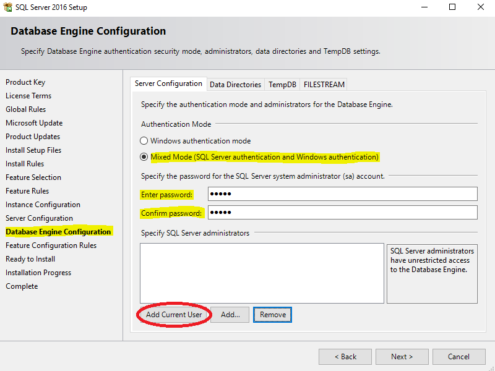Click the Remove button
The image size is (495, 371).
[x=272, y=315]
